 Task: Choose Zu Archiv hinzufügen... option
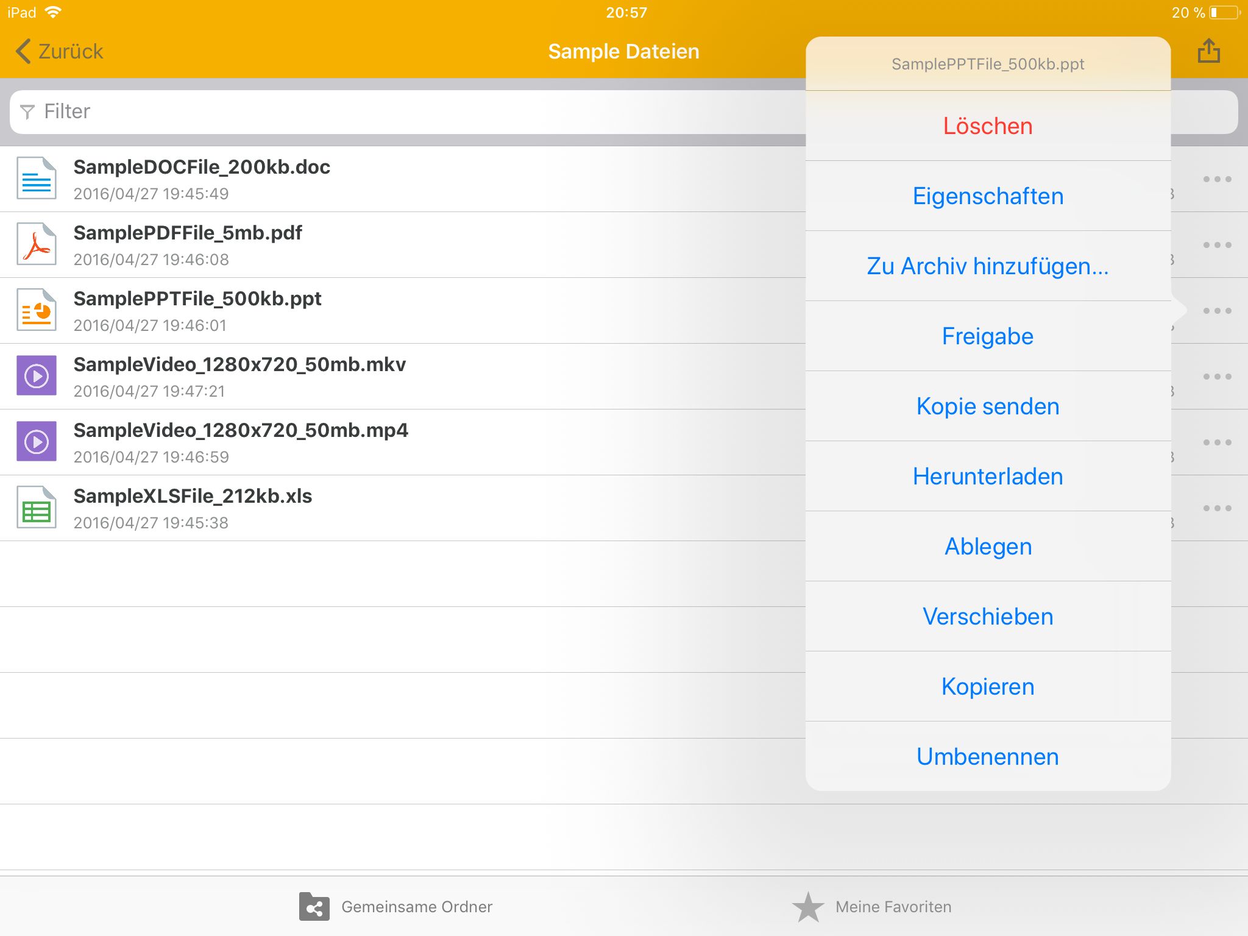pyautogui.click(x=988, y=266)
